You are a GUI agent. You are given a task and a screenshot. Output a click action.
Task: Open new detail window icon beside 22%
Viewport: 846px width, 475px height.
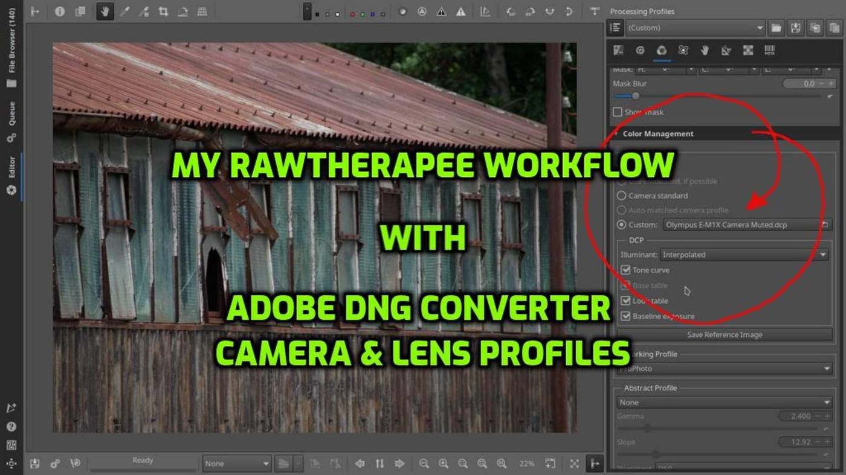point(550,464)
